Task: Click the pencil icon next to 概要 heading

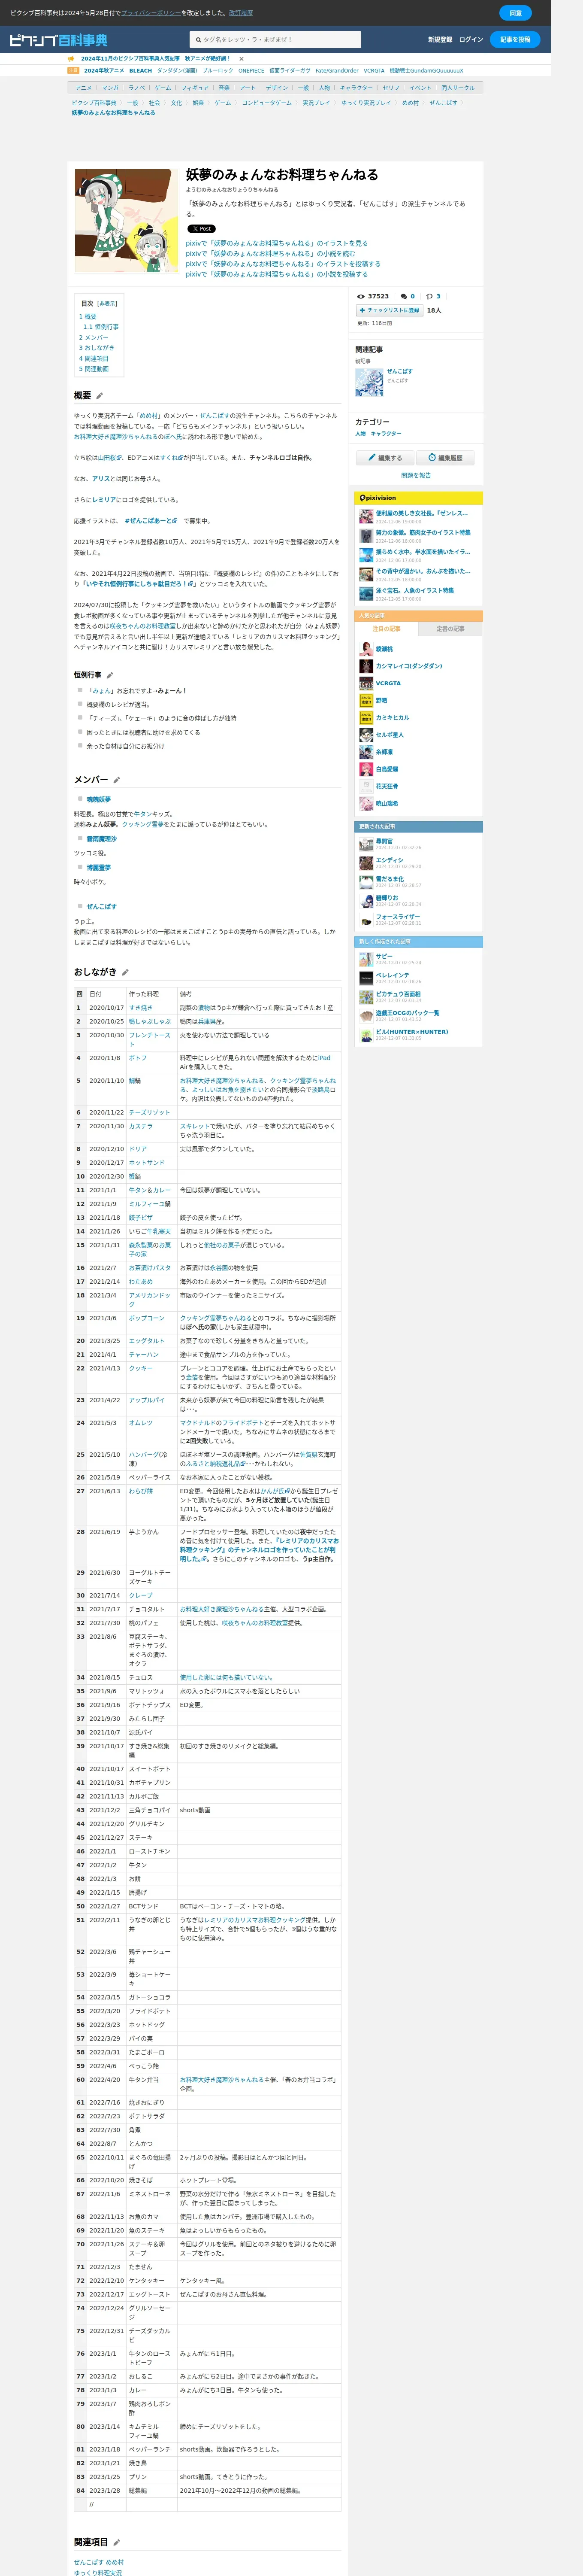Action: [x=100, y=396]
